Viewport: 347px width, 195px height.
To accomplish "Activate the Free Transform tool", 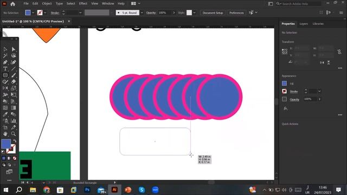I will [x=14, y=95].
